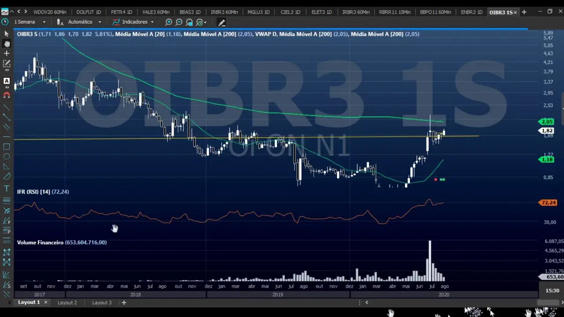Go to previous tabs with left arrow
564x317 pixels.
[x=19, y=12]
